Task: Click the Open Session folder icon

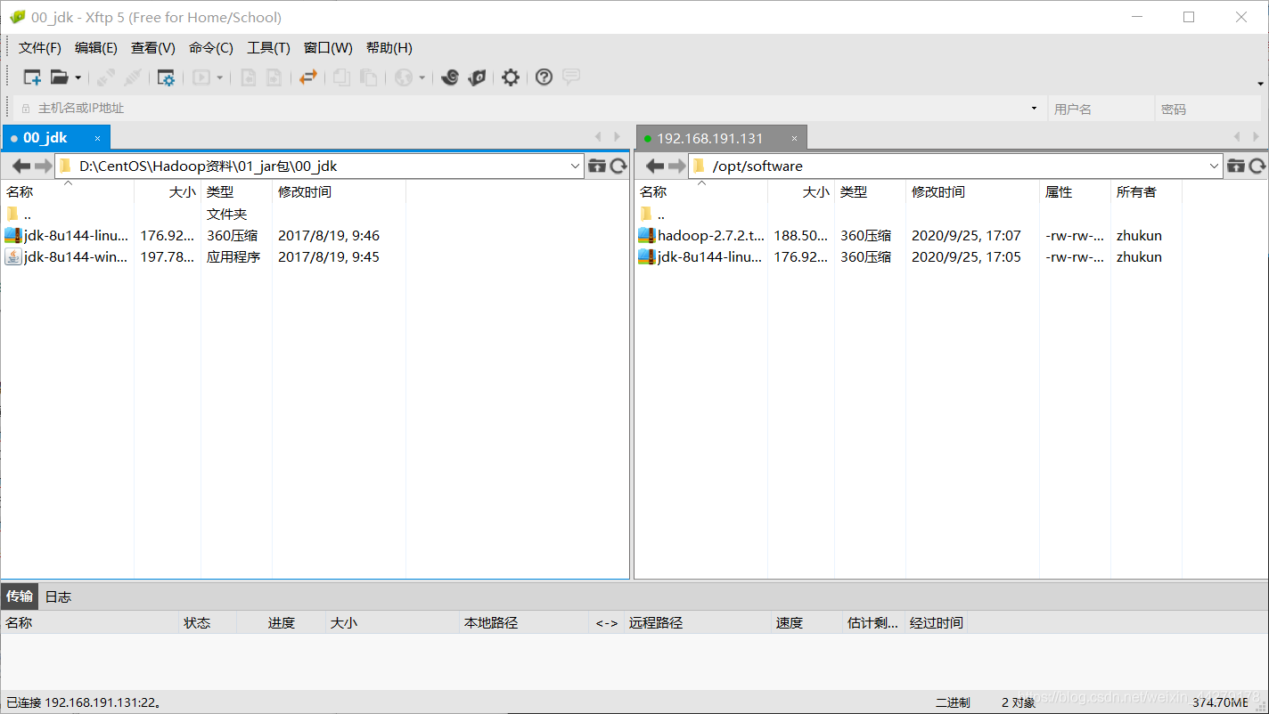Action: [x=59, y=77]
